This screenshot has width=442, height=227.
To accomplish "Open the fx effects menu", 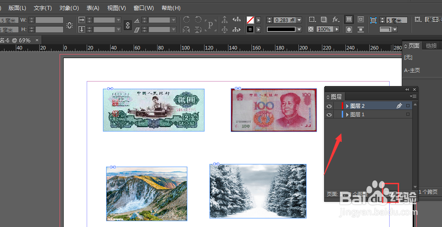I will pos(335,19).
